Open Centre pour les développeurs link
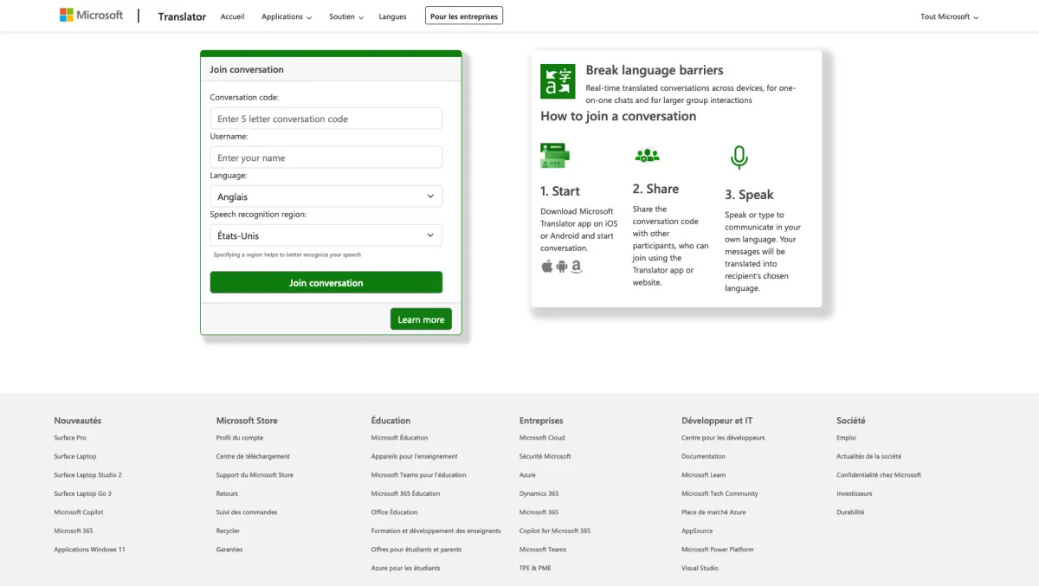 tap(723, 438)
